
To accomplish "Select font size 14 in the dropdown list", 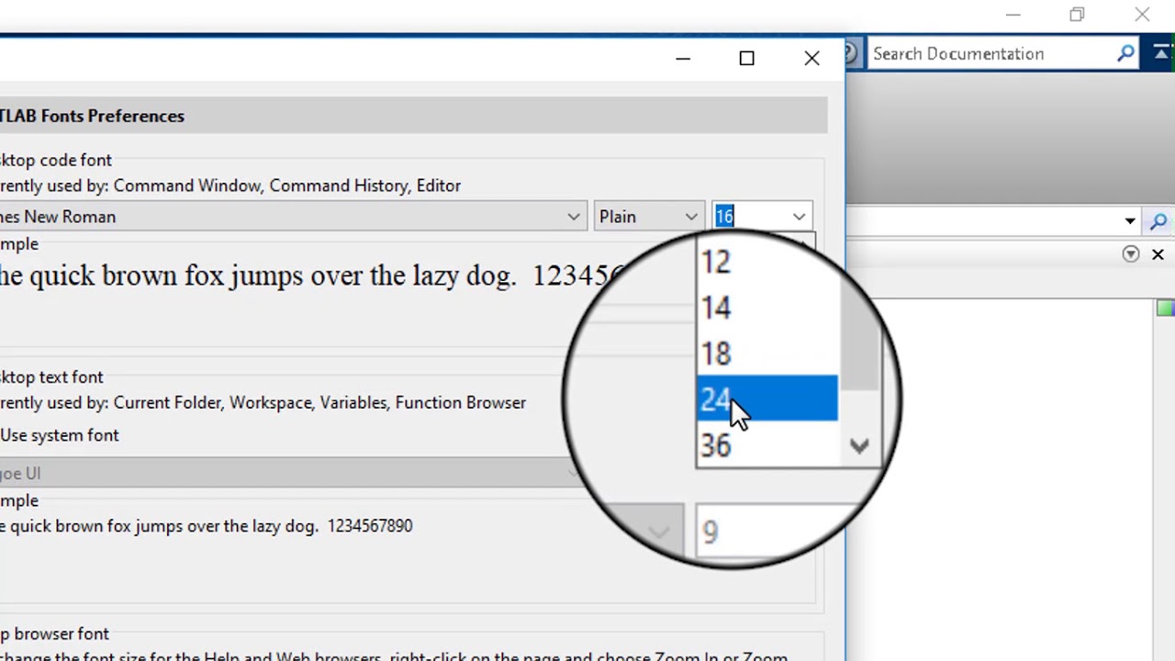I will tap(767, 308).
